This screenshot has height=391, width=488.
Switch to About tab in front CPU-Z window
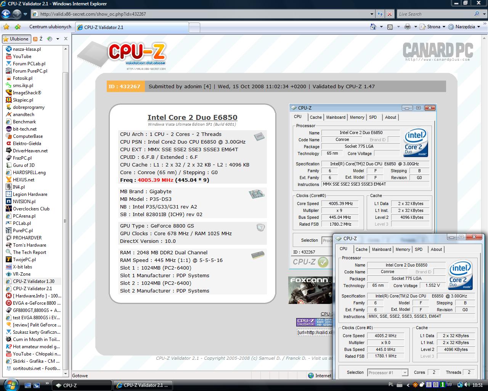click(436, 249)
